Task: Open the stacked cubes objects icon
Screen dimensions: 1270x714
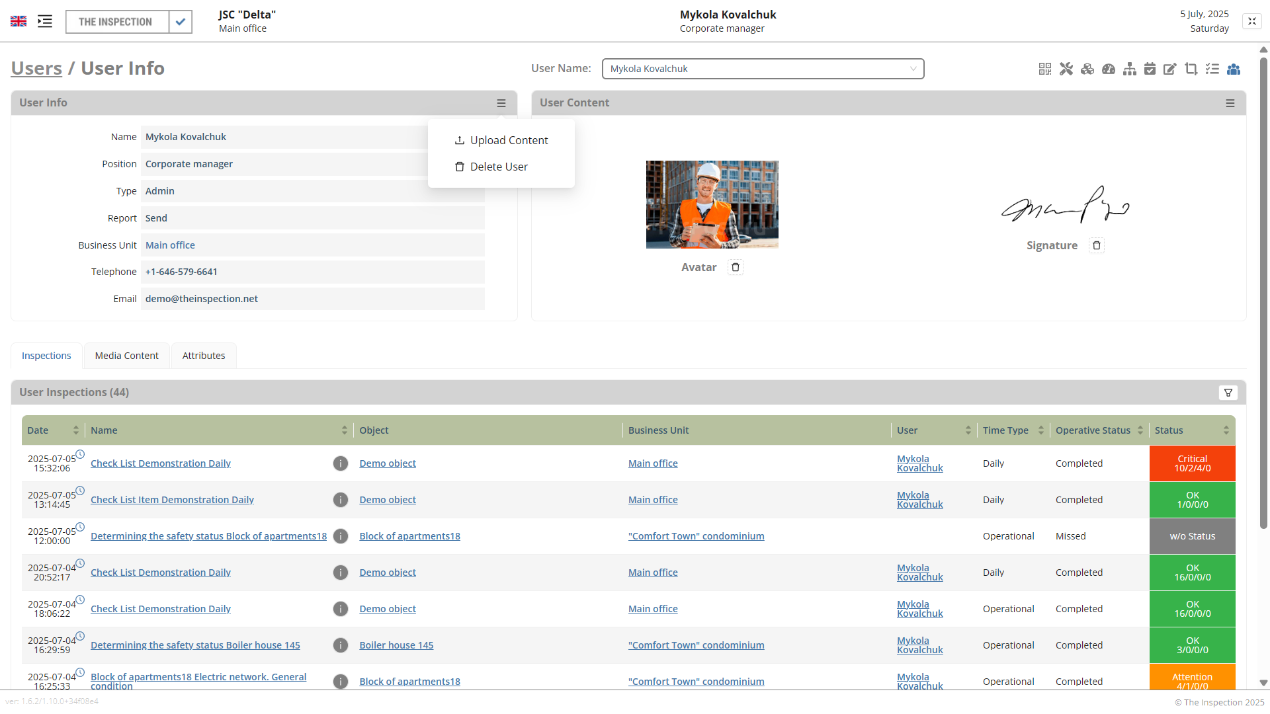Action: coord(1087,69)
